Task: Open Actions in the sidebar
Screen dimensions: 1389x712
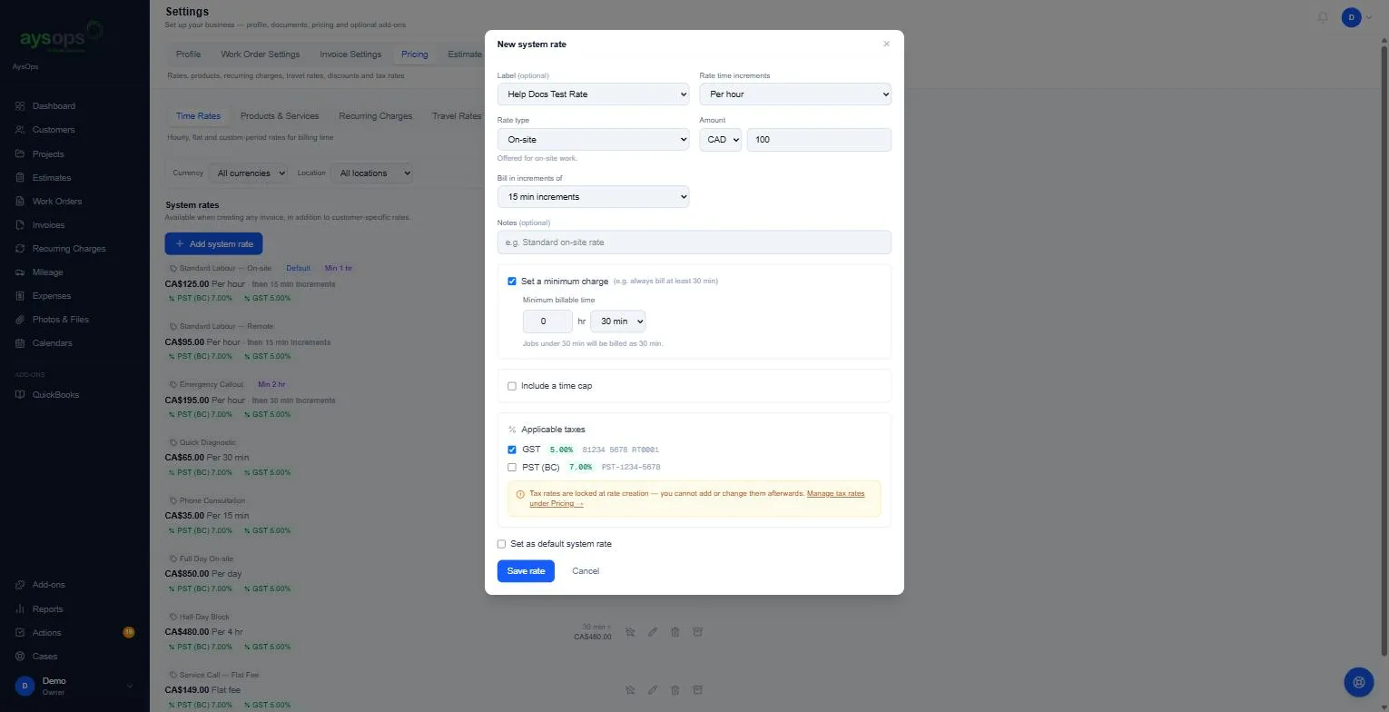Action: tap(46, 633)
